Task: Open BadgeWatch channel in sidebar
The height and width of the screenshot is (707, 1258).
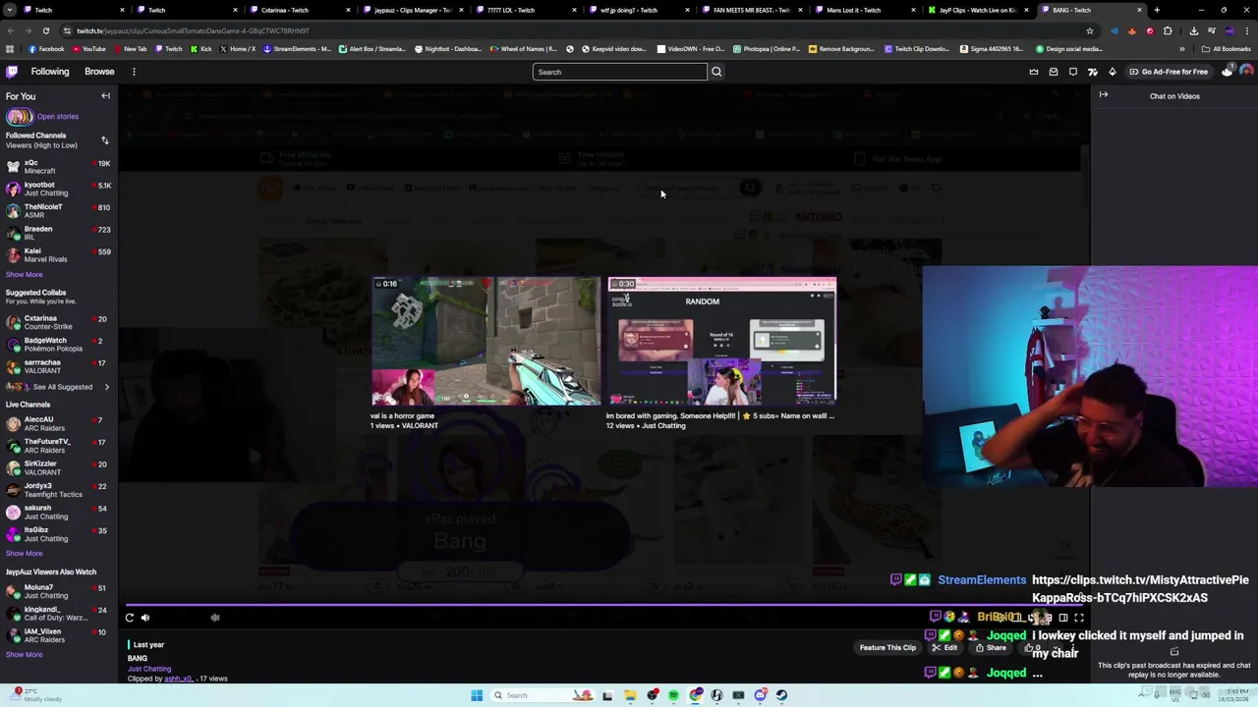Action: coord(58,345)
